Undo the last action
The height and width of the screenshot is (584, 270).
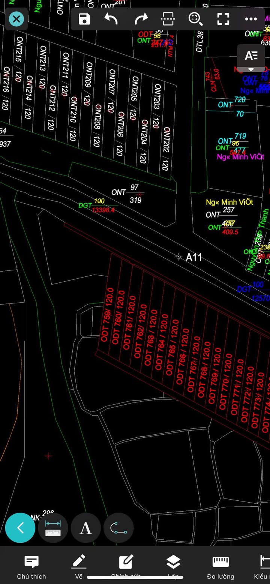[111, 19]
